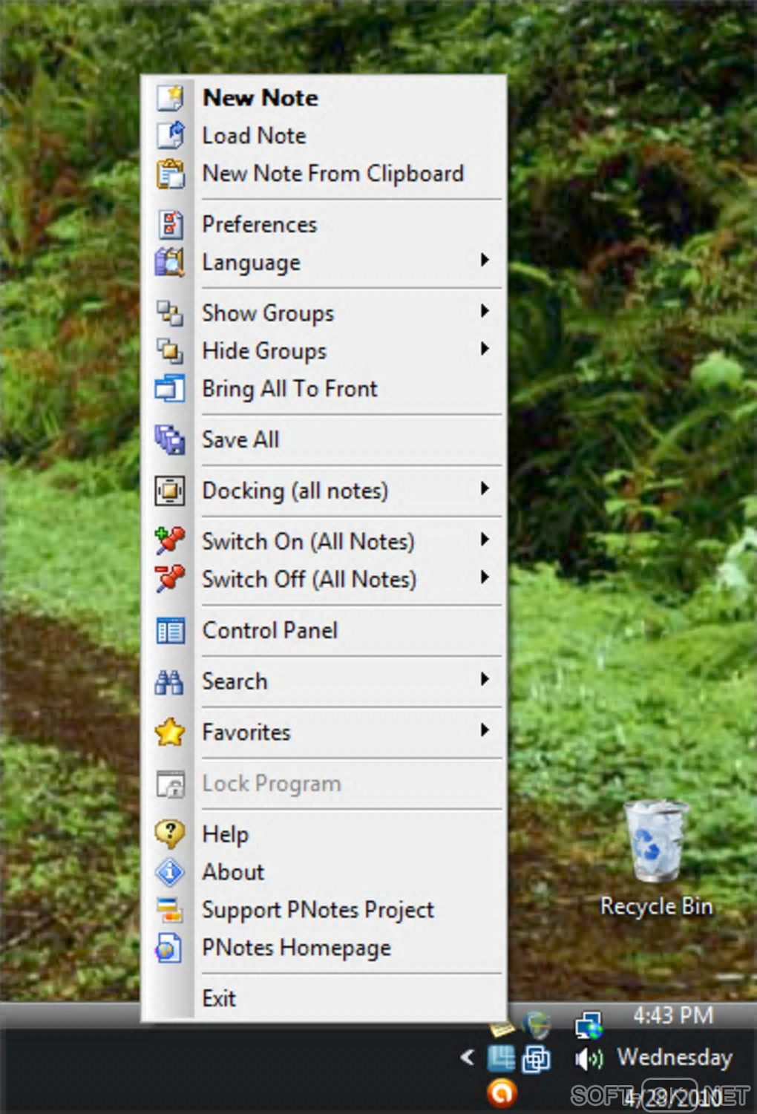
Task: Click the network tray icon
Action: click(589, 1026)
